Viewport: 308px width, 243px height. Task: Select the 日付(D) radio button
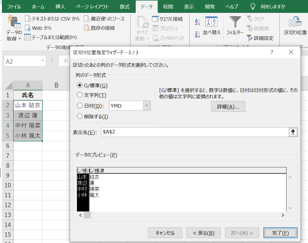click(x=80, y=106)
